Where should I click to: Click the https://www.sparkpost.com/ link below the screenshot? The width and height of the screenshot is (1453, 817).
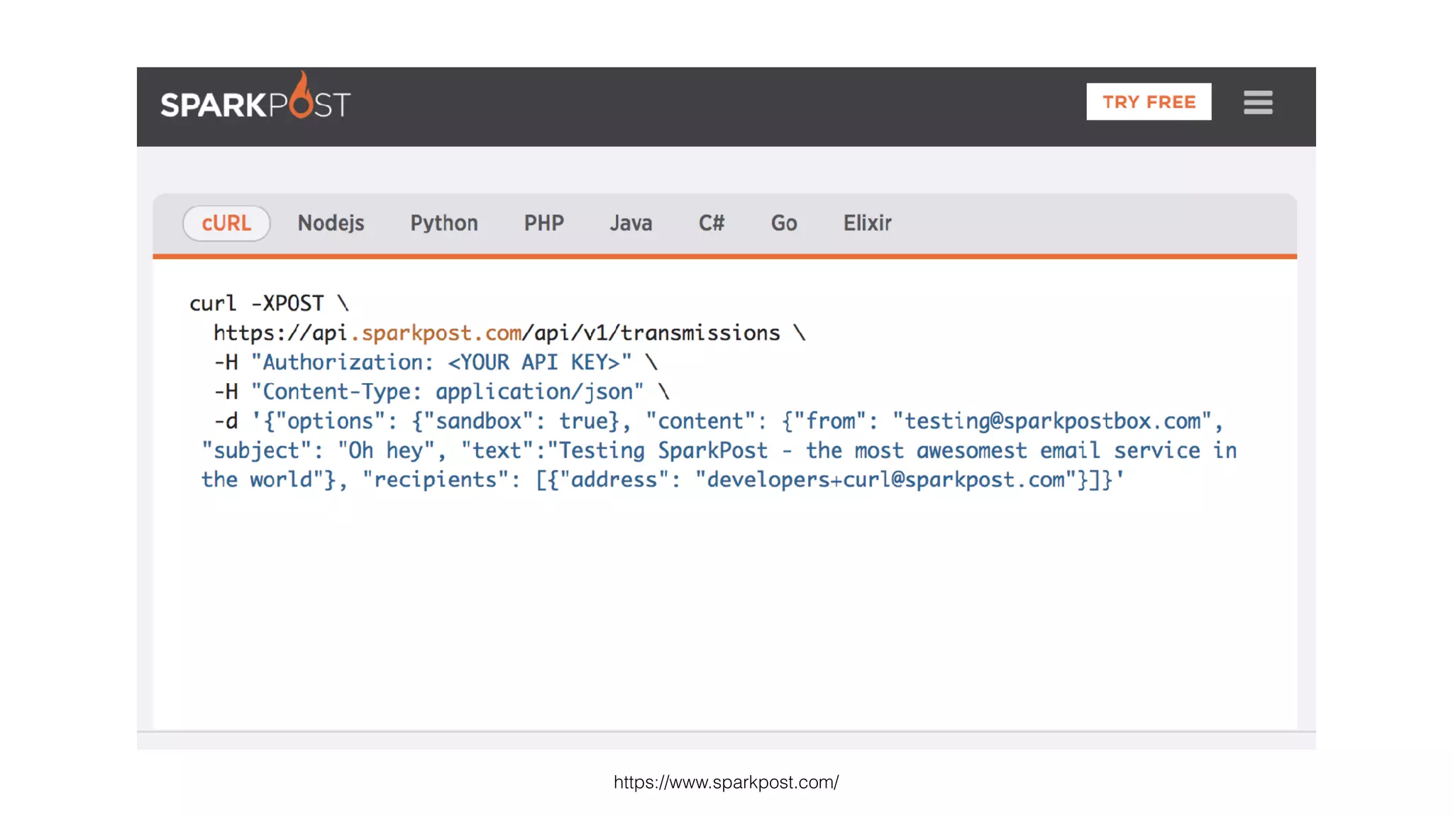click(x=726, y=782)
